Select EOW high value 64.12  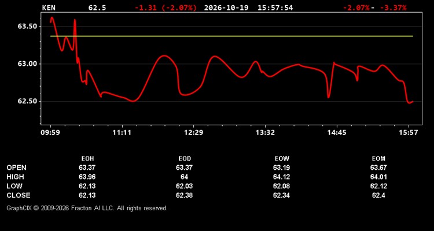[281, 177]
